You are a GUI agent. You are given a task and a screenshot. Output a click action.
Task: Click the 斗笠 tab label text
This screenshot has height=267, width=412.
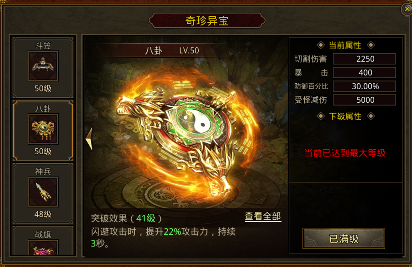point(43,46)
